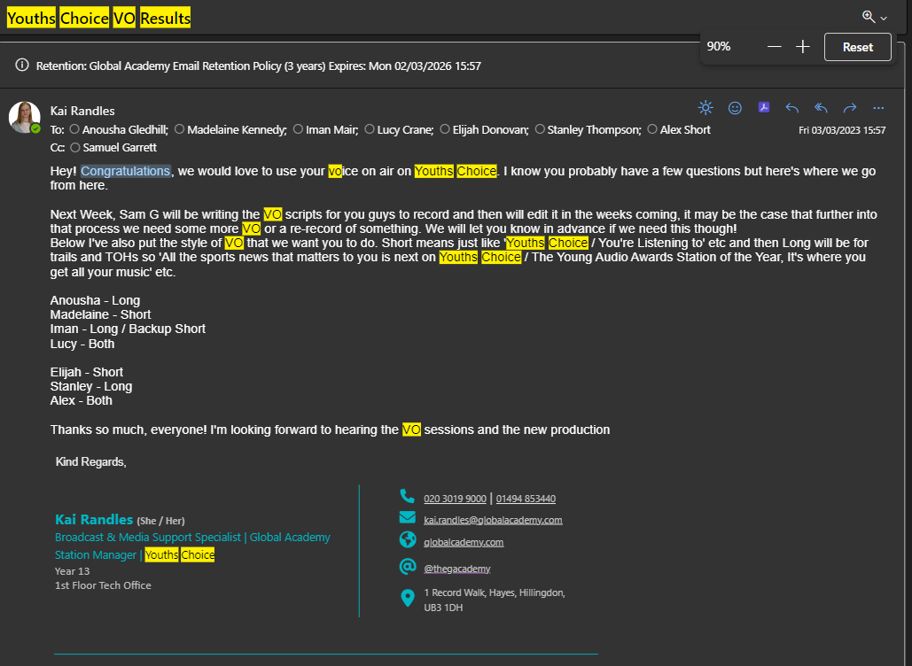Click the Reply All double-arrow icon

pyautogui.click(x=821, y=108)
